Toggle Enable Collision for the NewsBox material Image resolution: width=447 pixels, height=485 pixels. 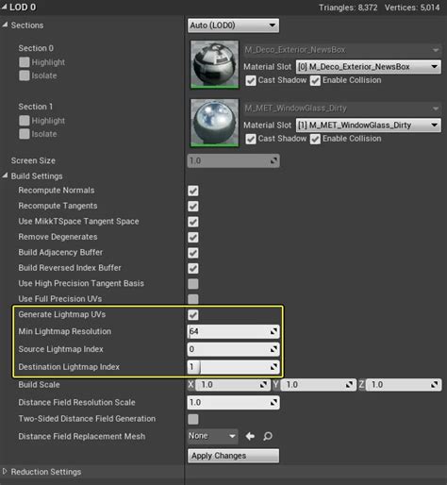315,80
